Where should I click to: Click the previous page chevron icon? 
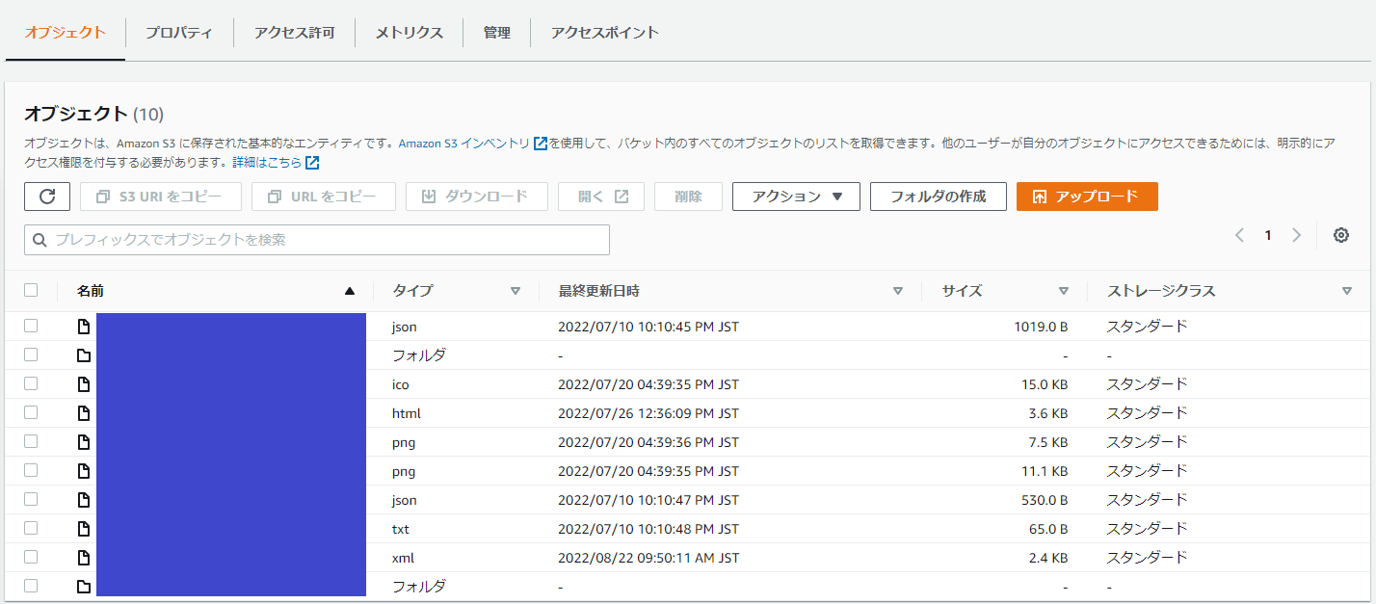click(1239, 234)
